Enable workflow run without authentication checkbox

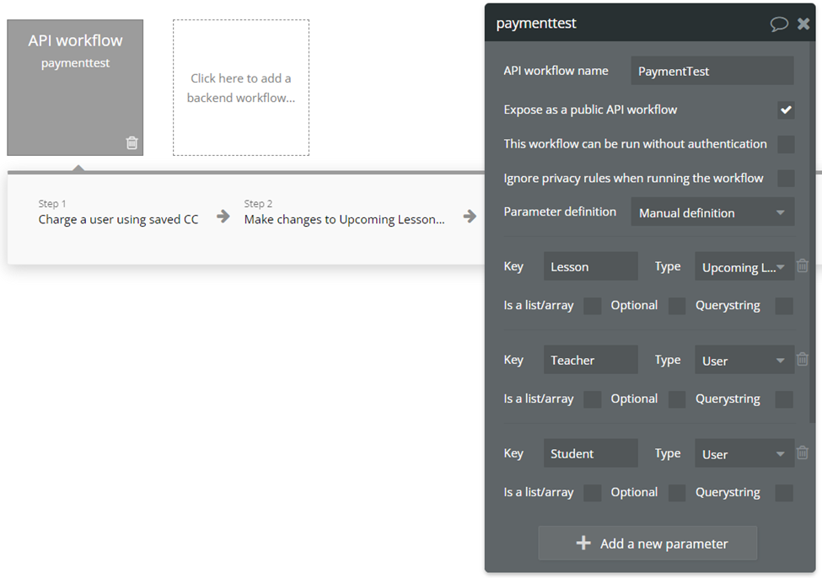tap(786, 144)
